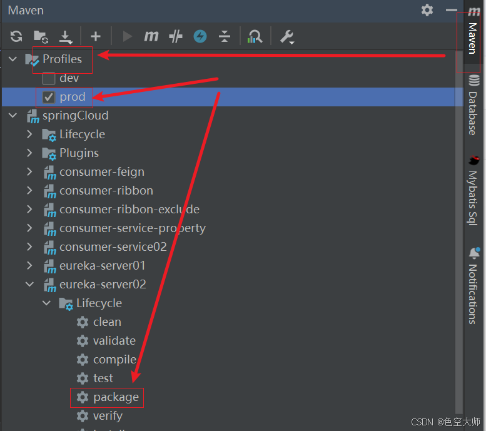Toggle offline mode lightning icon
The height and width of the screenshot is (431, 486).
click(200, 36)
